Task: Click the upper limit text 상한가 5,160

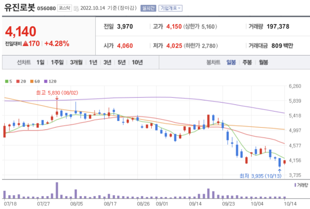Action: 200,27
